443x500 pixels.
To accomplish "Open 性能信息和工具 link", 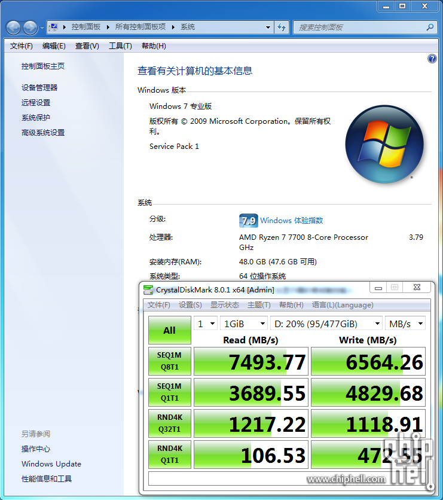I will tap(47, 478).
